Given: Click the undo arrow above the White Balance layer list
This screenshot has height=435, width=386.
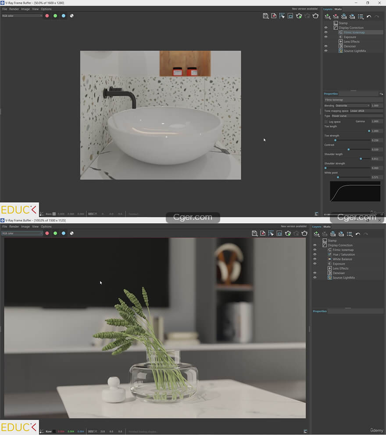Looking at the screenshot, I should pos(358,234).
